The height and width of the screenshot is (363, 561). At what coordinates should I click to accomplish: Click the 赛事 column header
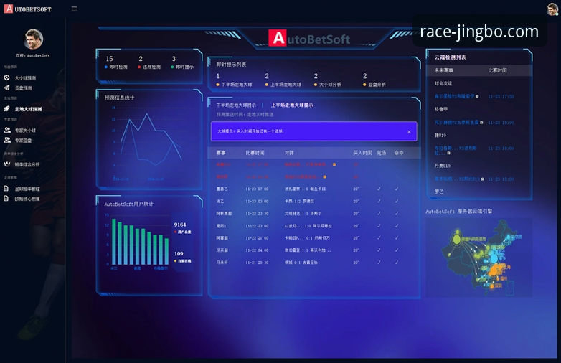point(221,153)
